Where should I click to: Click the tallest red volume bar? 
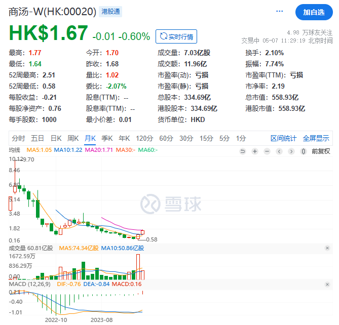point(138,267)
